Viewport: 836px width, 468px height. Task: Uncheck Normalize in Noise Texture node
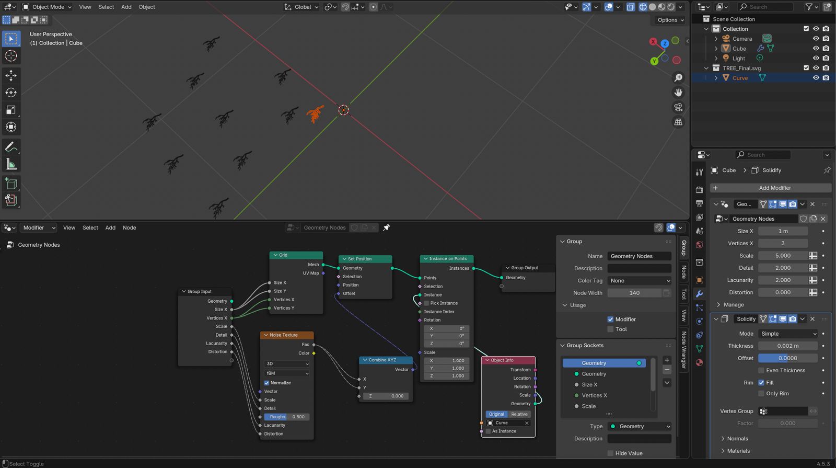coord(266,383)
